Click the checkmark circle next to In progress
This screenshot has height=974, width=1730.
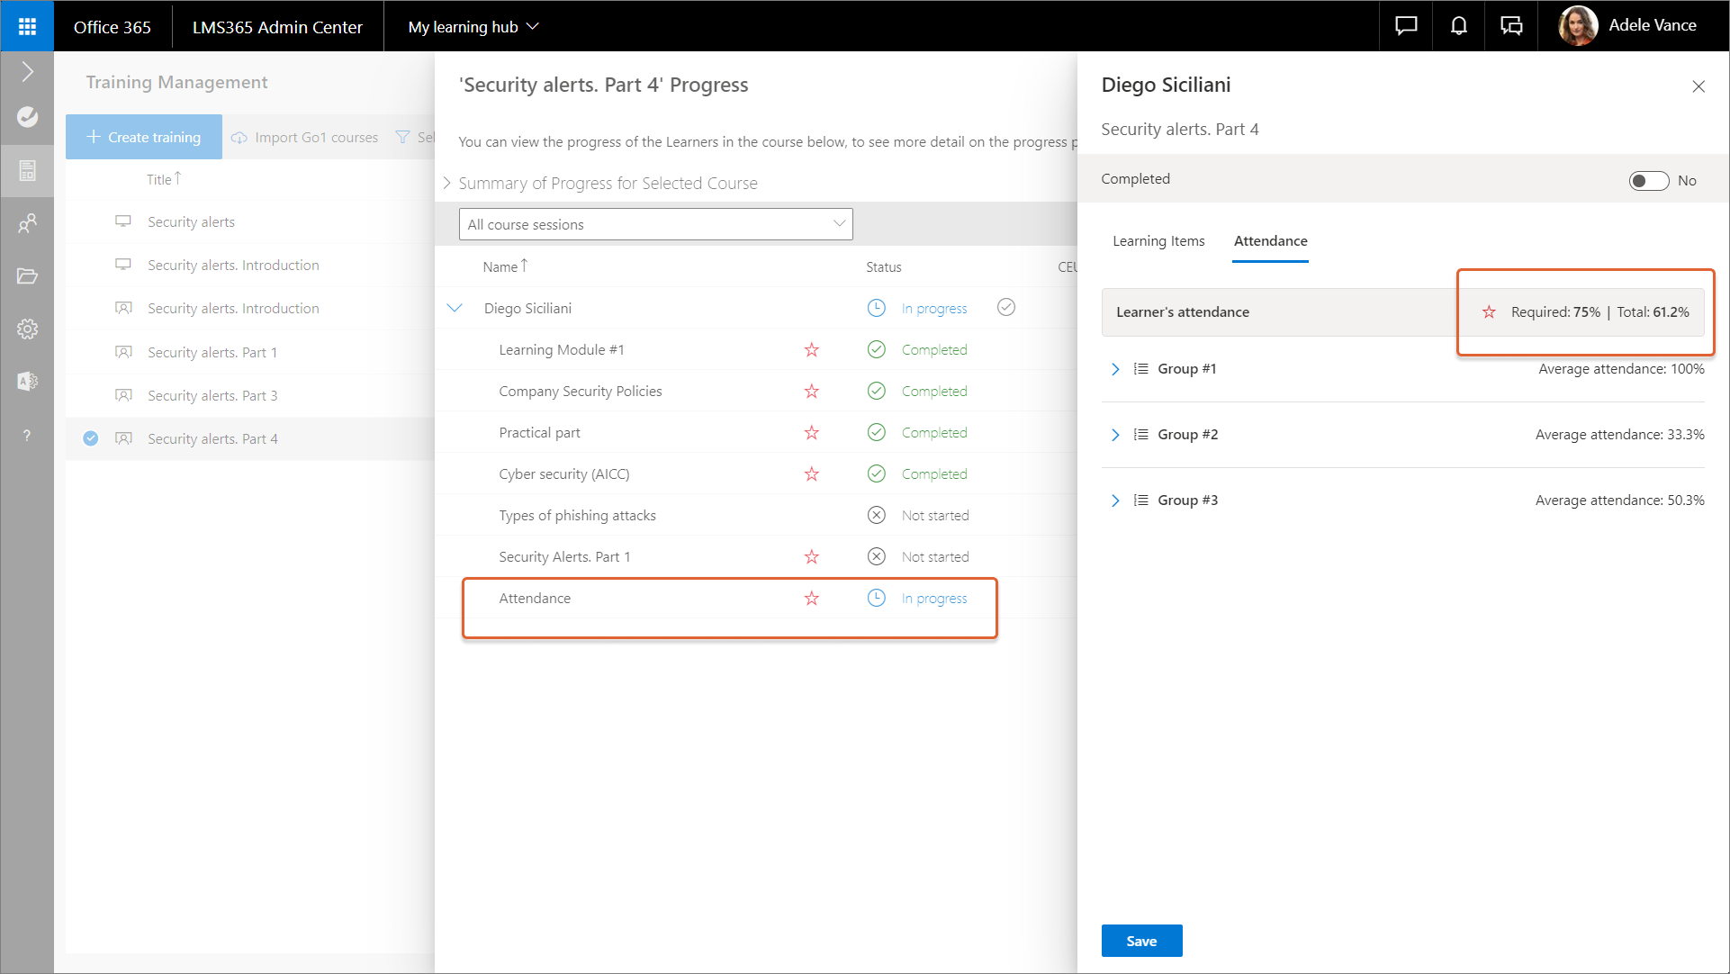pos(1006,308)
